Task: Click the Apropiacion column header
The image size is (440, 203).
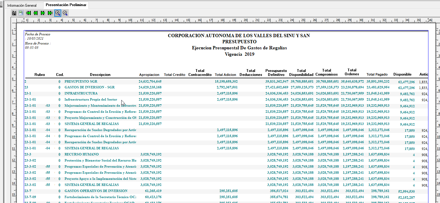Action: pyautogui.click(x=149, y=75)
